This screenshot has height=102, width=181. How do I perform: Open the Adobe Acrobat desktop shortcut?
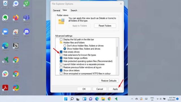[5, 88]
